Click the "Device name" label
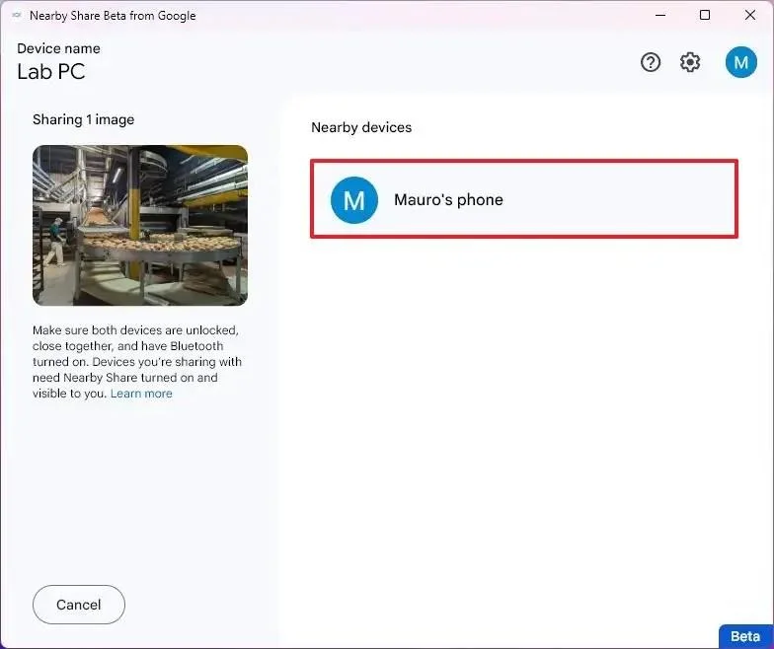The height and width of the screenshot is (649, 774). pyautogui.click(x=58, y=48)
